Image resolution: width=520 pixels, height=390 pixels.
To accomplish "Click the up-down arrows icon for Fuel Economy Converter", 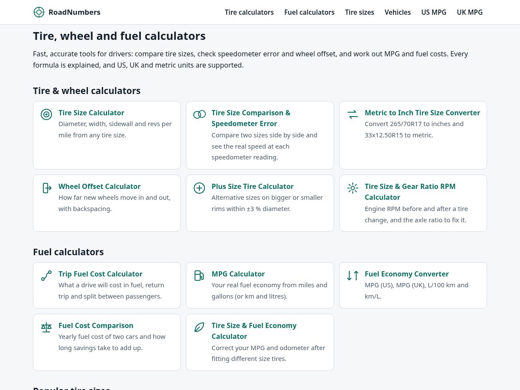I will (x=353, y=276).
